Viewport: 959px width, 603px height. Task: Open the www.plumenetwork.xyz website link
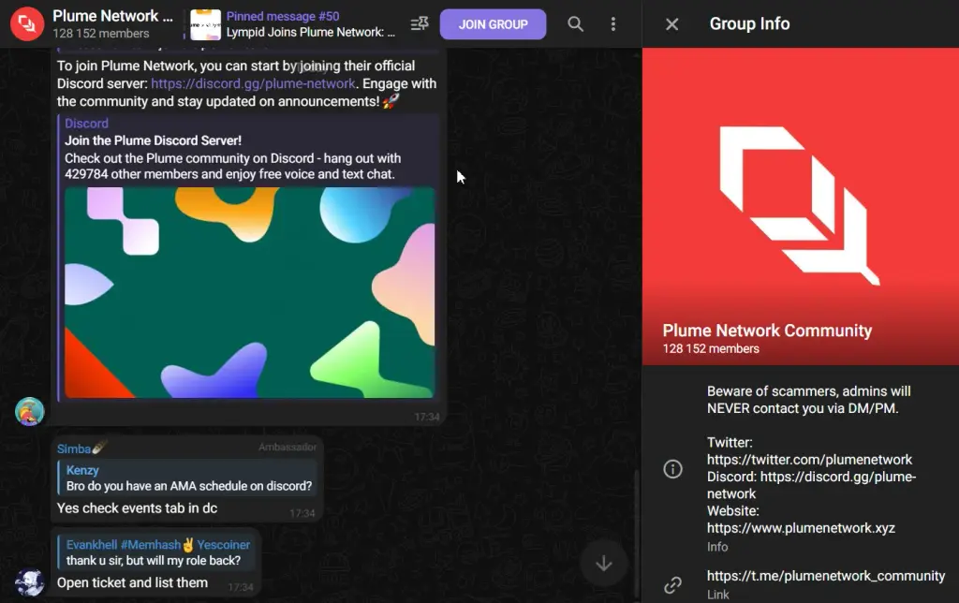(801, 528)
